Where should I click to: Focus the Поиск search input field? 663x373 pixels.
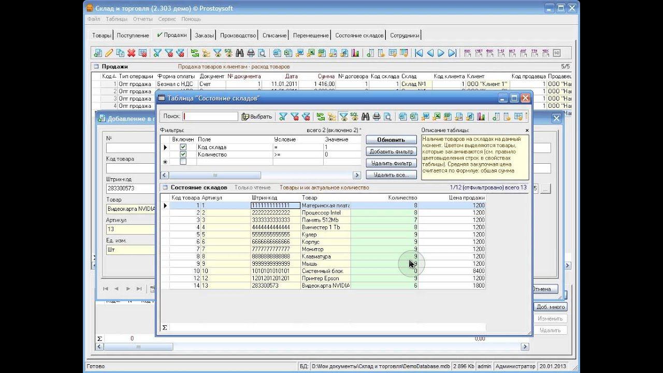point(210,117)
